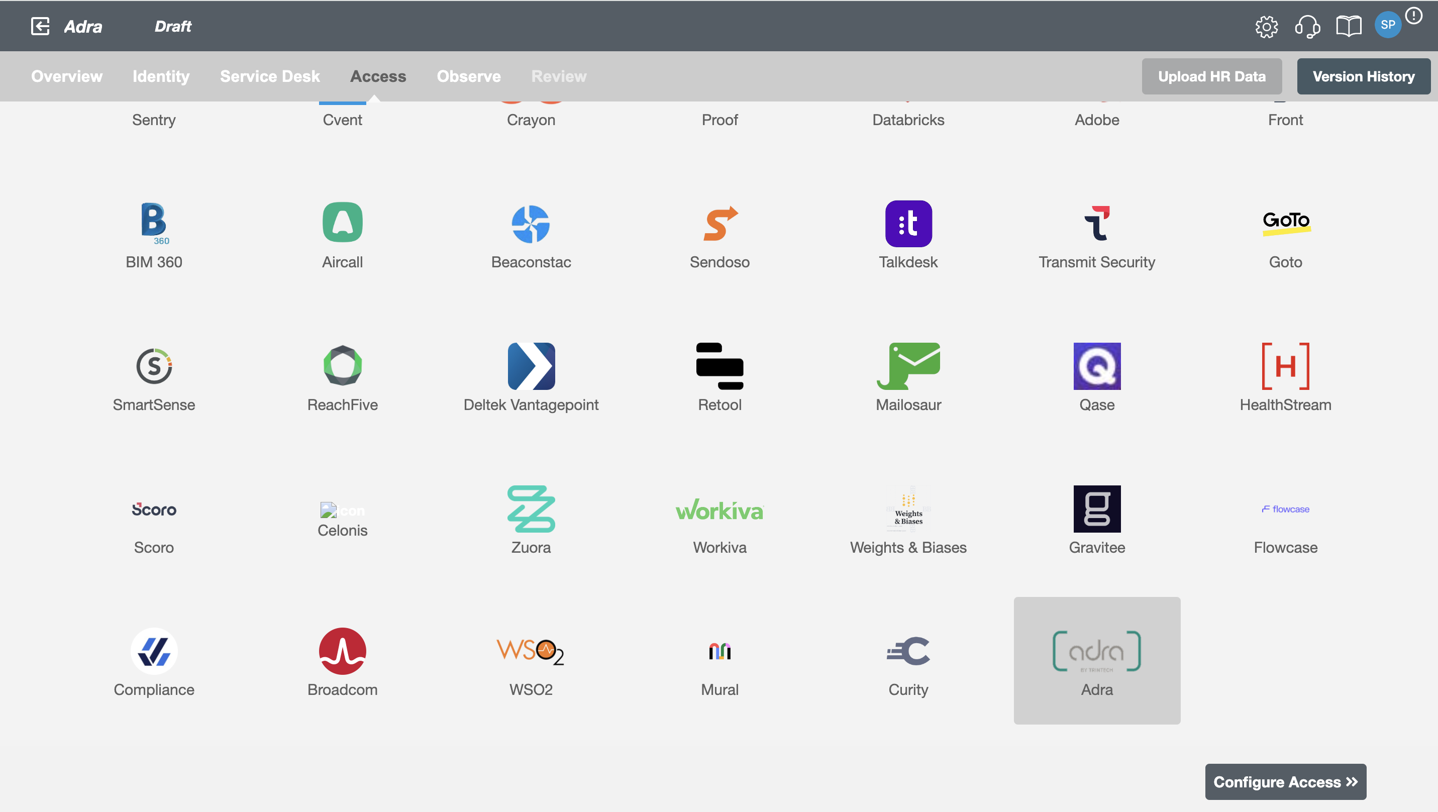Viewport: 1438px width, 812px height.
Task: Select the Mailosaur app icon
Action: pyautogui.click(x=908, y=366)
